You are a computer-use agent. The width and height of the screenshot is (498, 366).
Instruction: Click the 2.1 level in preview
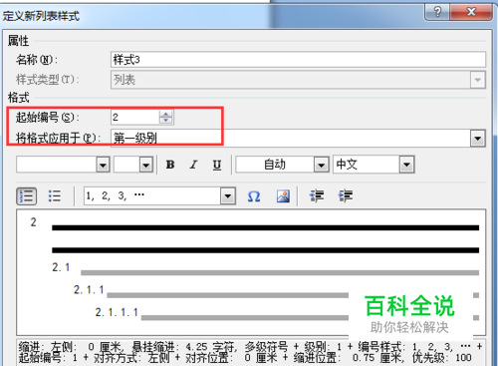[61, 267]
